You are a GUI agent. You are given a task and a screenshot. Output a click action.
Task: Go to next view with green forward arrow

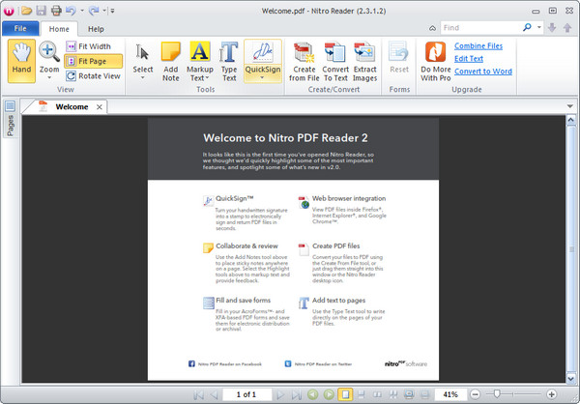point(329,394)
